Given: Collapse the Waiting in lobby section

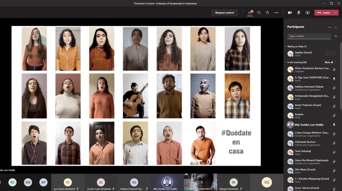Looking at the screenshot, I should (286, 47).
